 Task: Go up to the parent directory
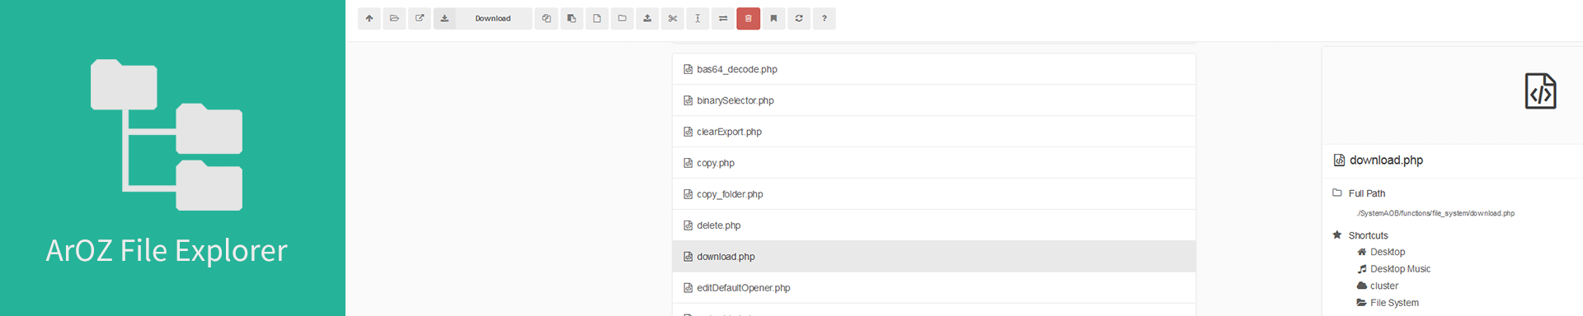click(x=369, y=18)
